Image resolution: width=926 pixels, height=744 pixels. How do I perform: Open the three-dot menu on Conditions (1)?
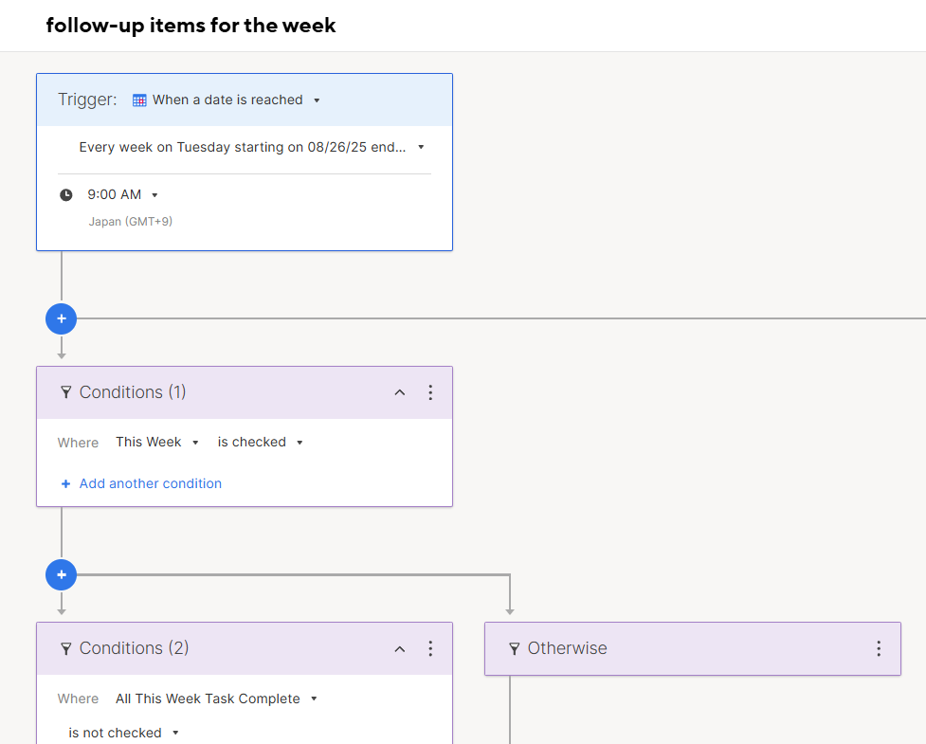pyautogui.click(x=430, y=392)
